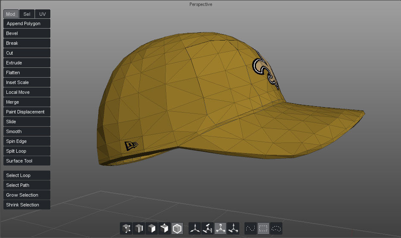
Task: Select vertex component mode cube icon
Action: click(126, 229)
